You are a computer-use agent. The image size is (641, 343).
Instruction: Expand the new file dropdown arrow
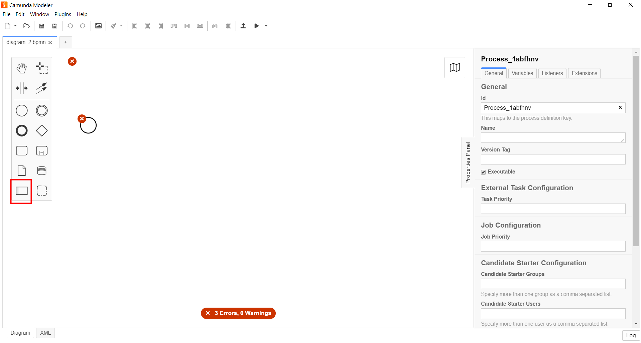15,26
